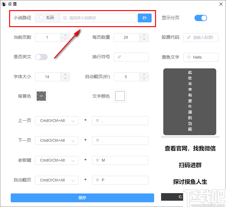
Task: Click the 当前页数 value field
Action: coord(48,37)
